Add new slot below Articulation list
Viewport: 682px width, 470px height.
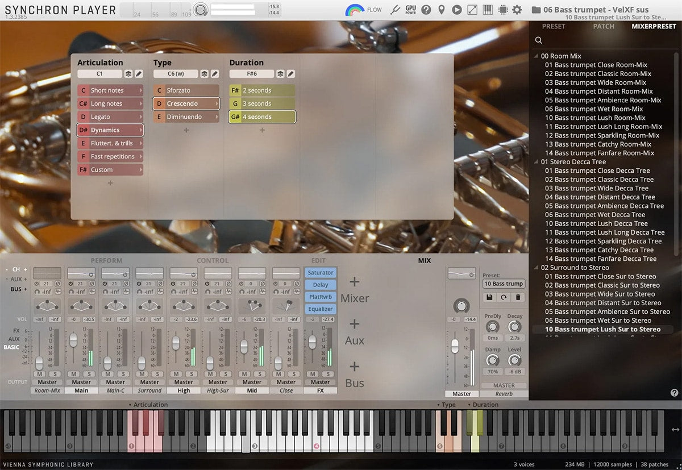[110, 183]
